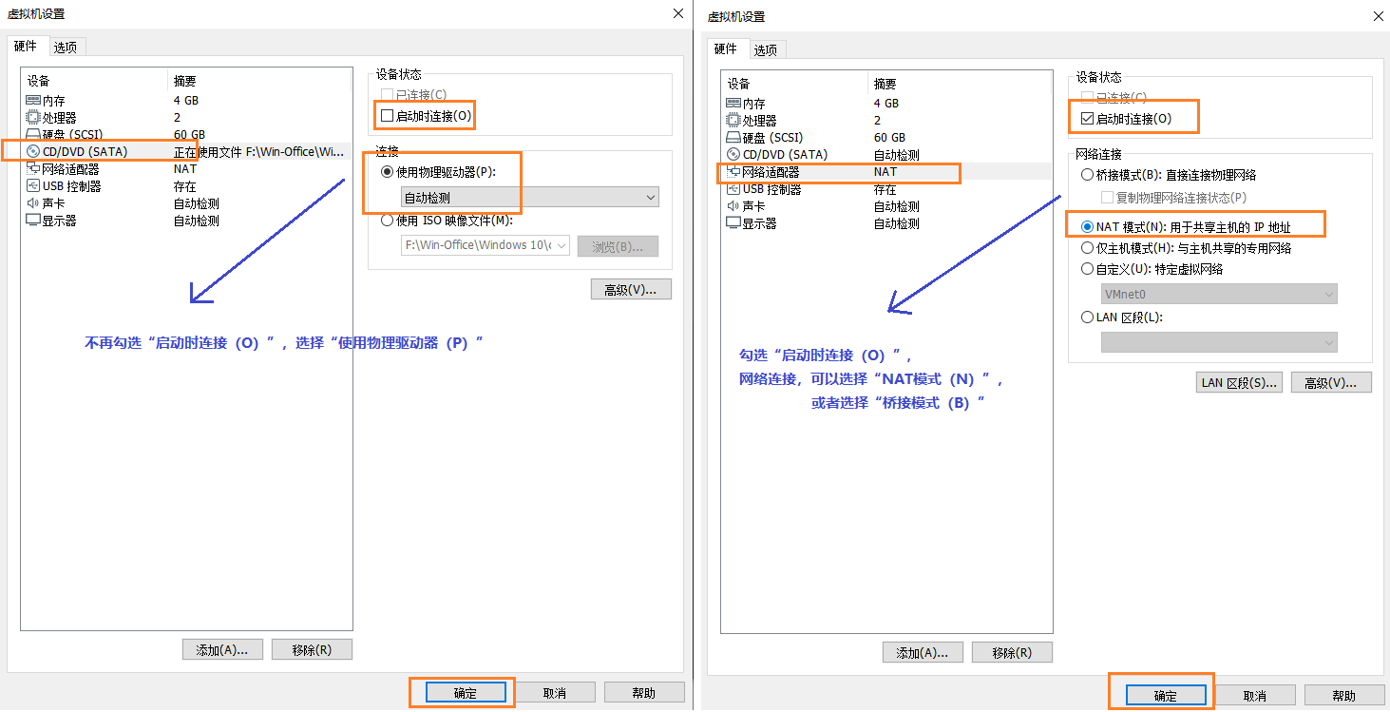The width and height of the screenshot is (1390, 712).
Task: Select 使用 ISO 映像文件(M) radio button
Action: pyautogui.click(x=387, y=221)
